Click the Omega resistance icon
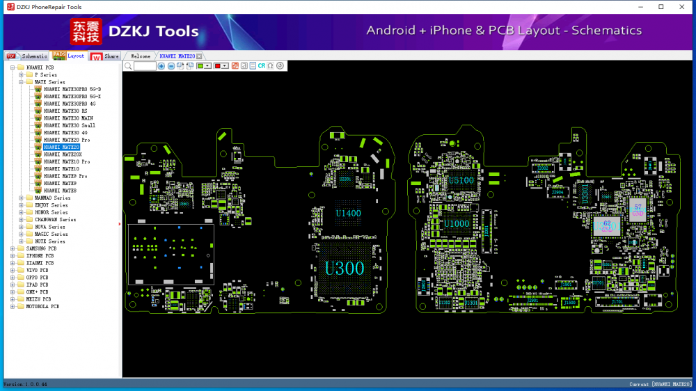This screenshot has width=696, height=391. [x=270, y=66]
